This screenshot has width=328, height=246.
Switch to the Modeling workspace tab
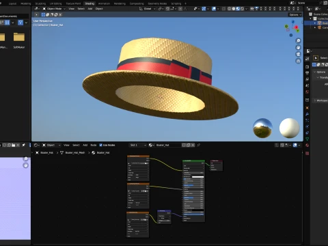(x=25, y=3)
